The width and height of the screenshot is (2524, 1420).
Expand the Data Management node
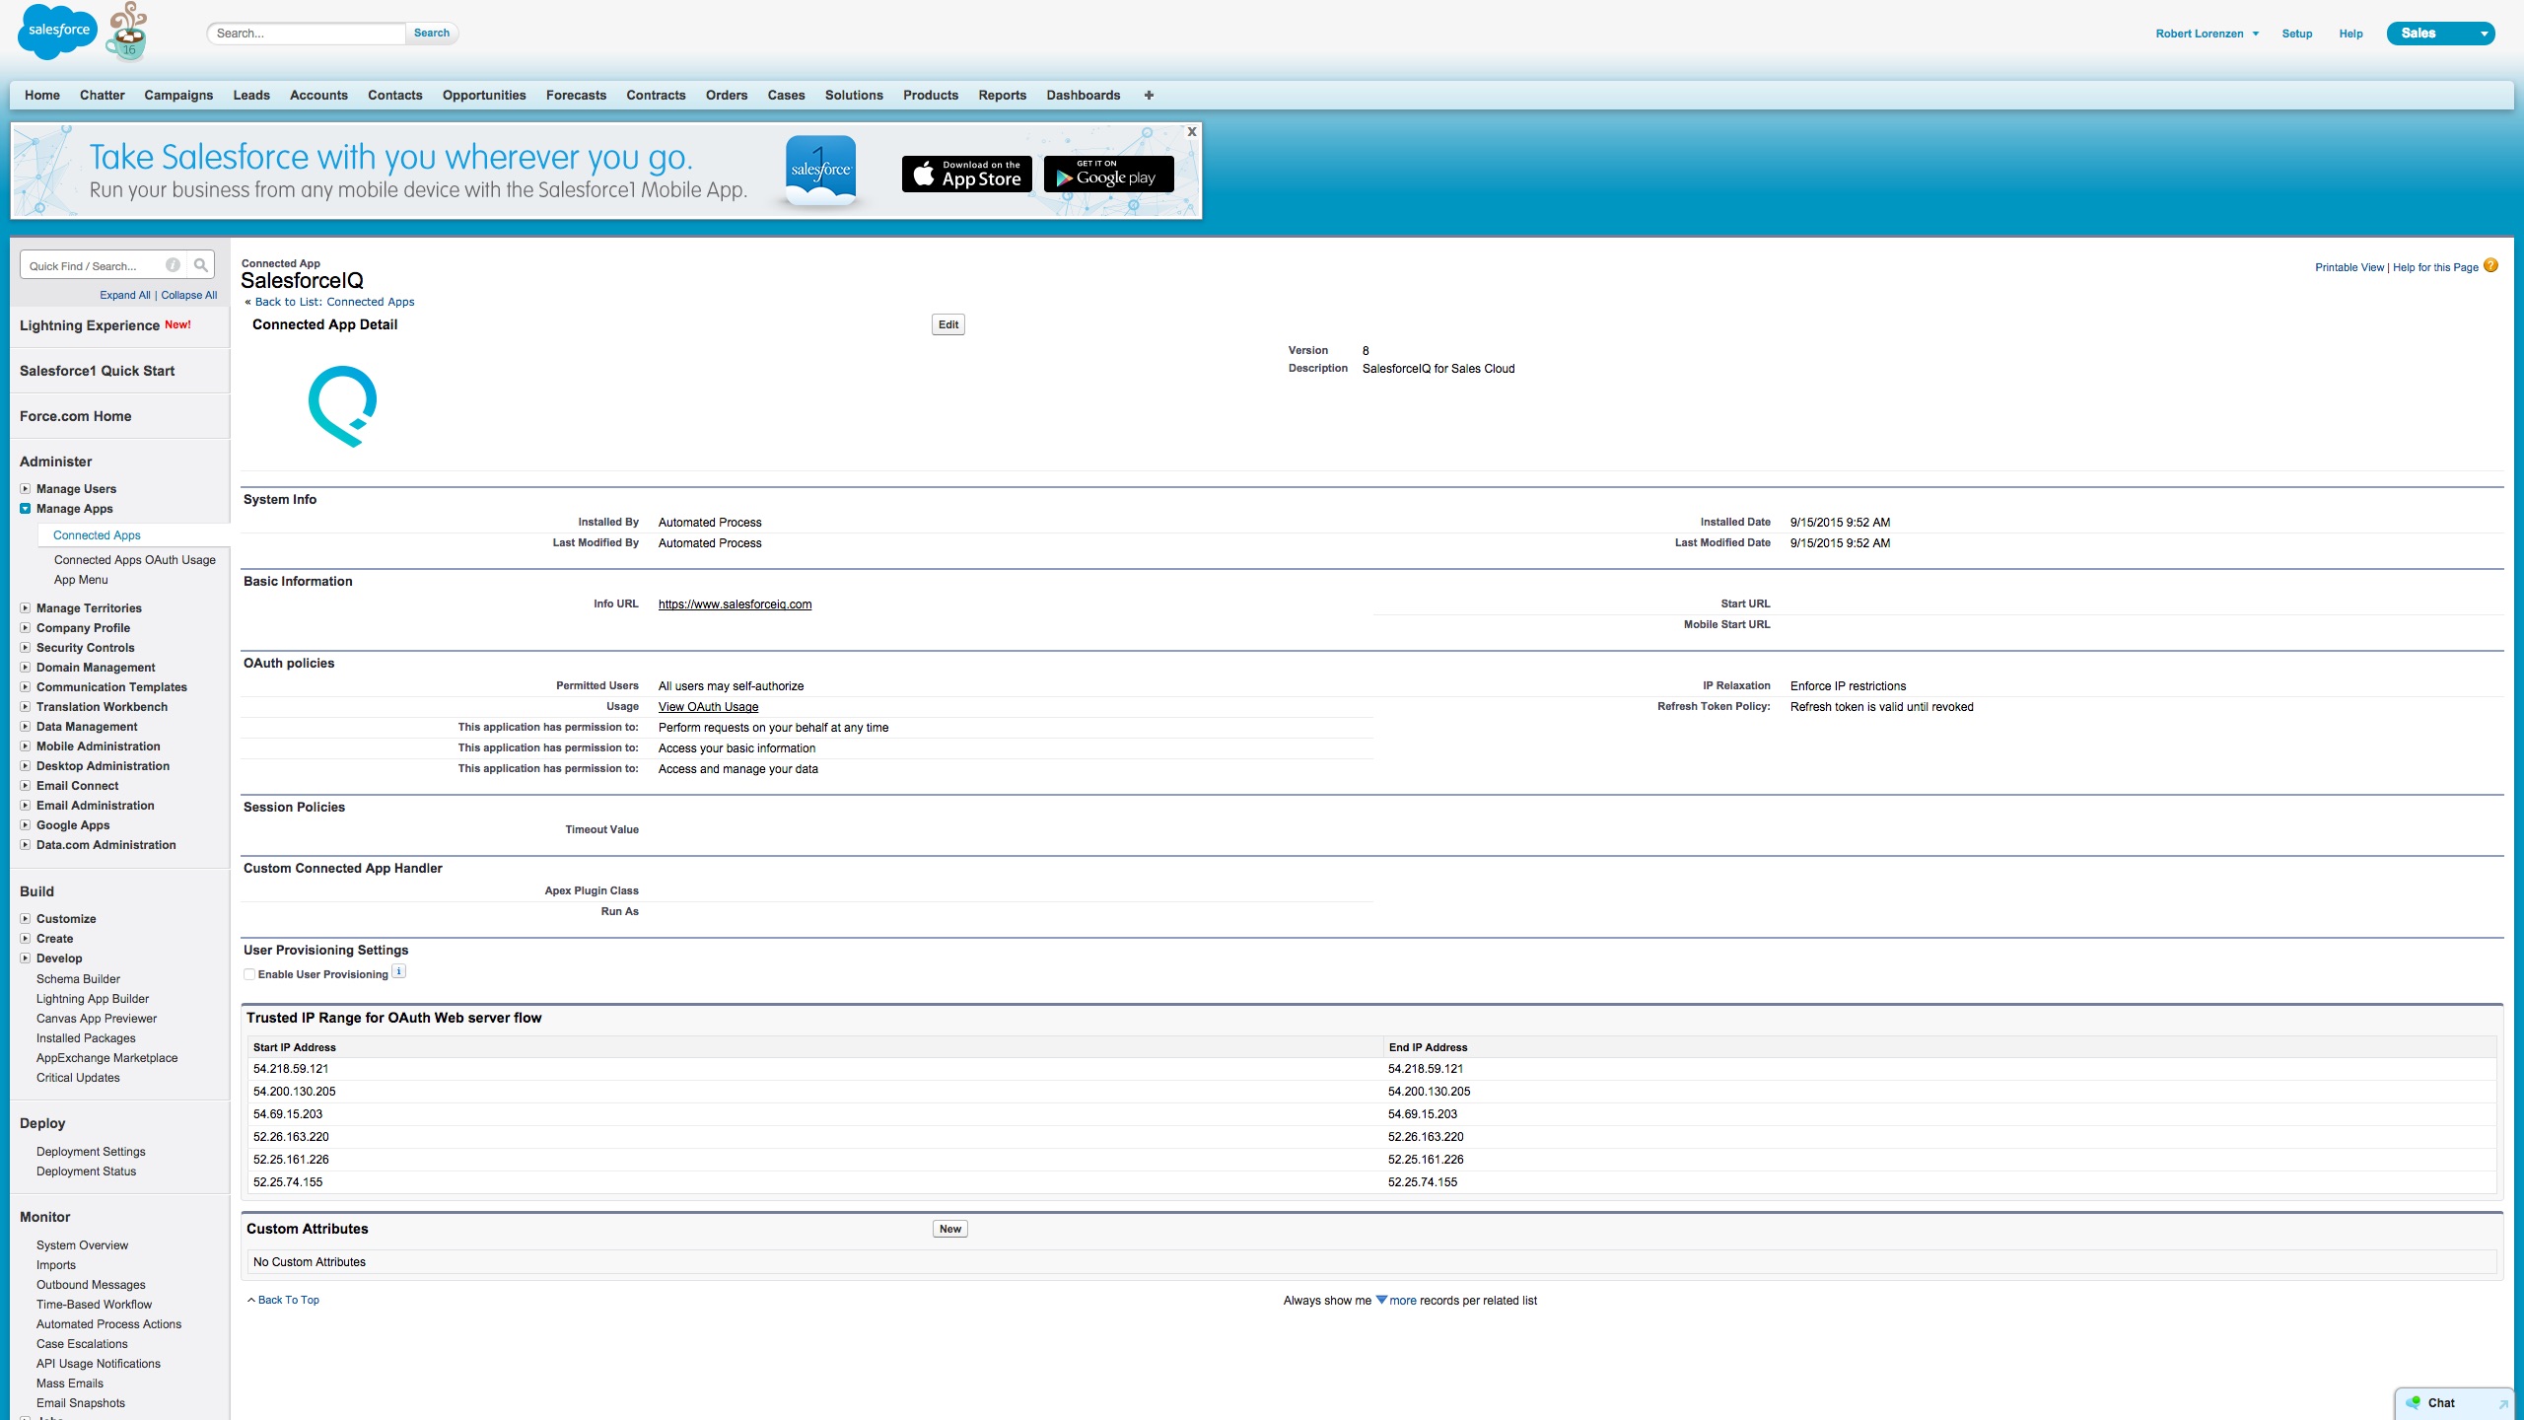[26, 726]
